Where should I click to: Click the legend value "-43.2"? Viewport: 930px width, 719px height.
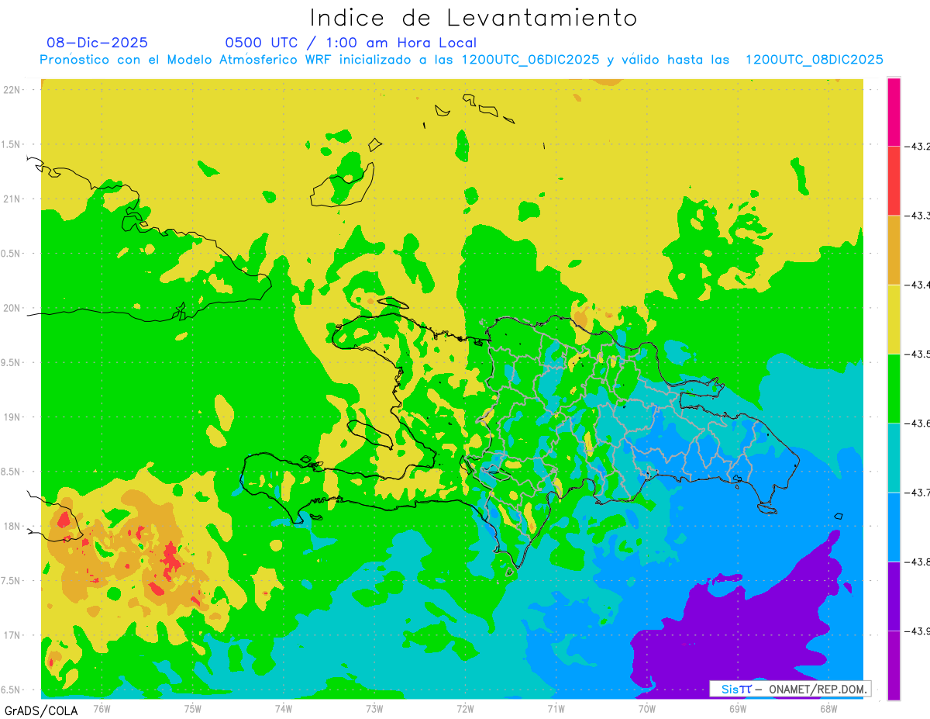918,146
